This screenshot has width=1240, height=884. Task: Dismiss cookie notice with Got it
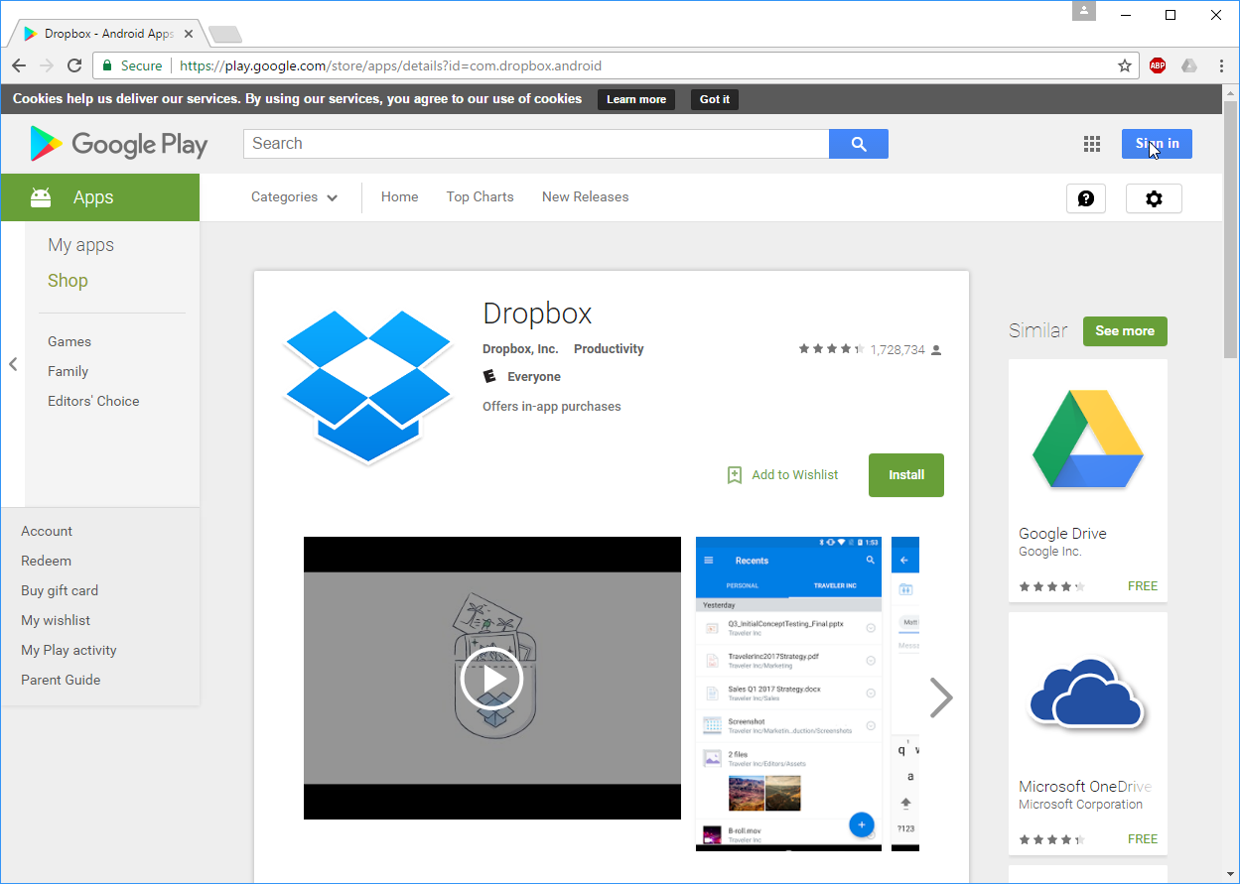pyautogui.click(x=714, y=99)
